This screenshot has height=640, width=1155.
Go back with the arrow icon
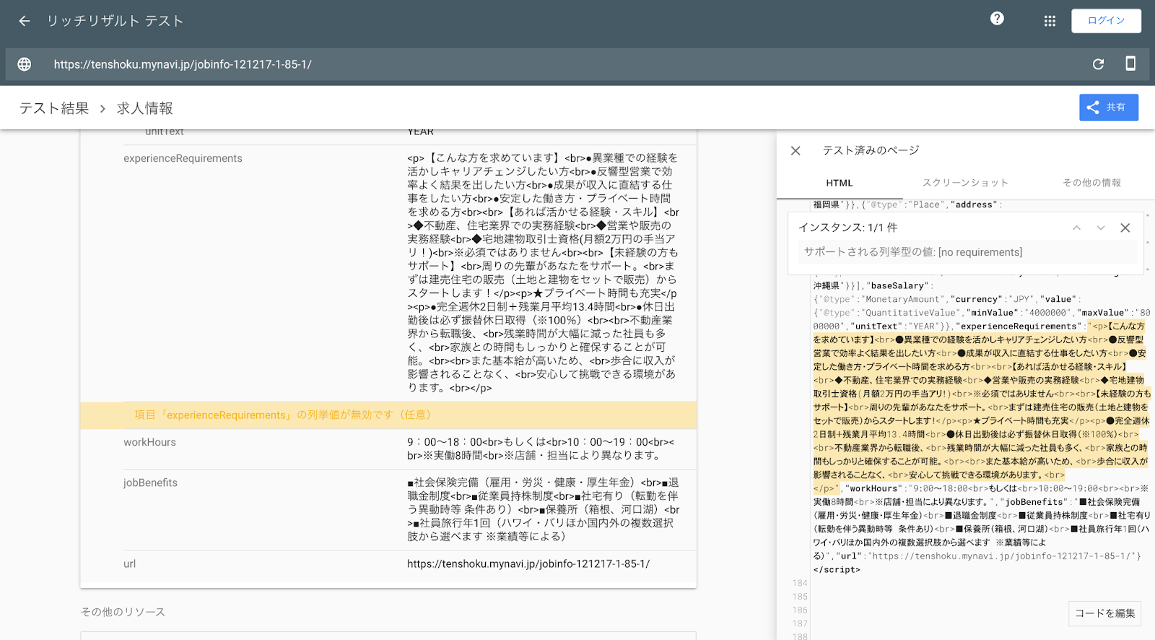click(x=25, y=21)
